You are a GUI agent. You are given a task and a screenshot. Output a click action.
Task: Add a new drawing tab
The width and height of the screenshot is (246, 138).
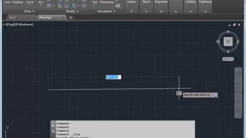click(71, 18)
